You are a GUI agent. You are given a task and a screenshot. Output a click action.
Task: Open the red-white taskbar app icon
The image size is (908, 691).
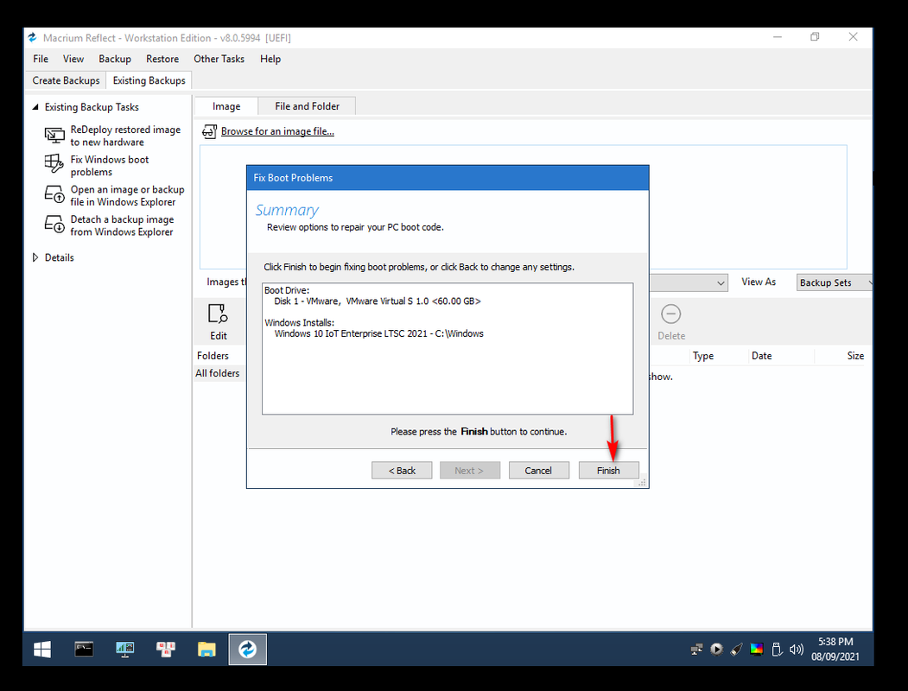pos(166,650)
